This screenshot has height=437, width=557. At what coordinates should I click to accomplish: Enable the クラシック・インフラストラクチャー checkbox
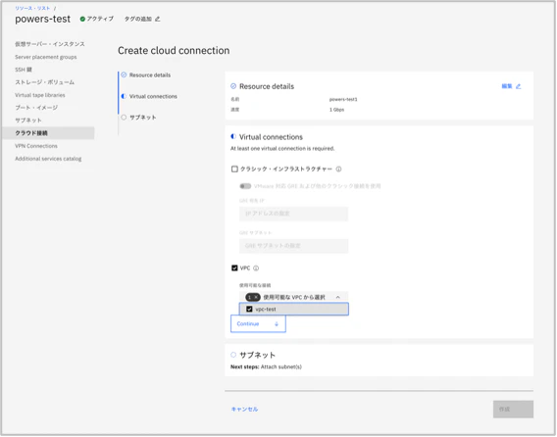pyautogui.click(x=234, y=169)
